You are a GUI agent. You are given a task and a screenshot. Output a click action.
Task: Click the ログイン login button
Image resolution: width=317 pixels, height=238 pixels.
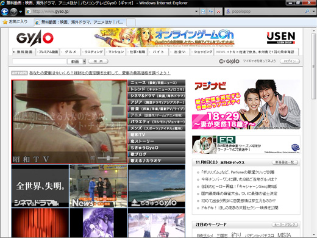(x=290, y=61)
